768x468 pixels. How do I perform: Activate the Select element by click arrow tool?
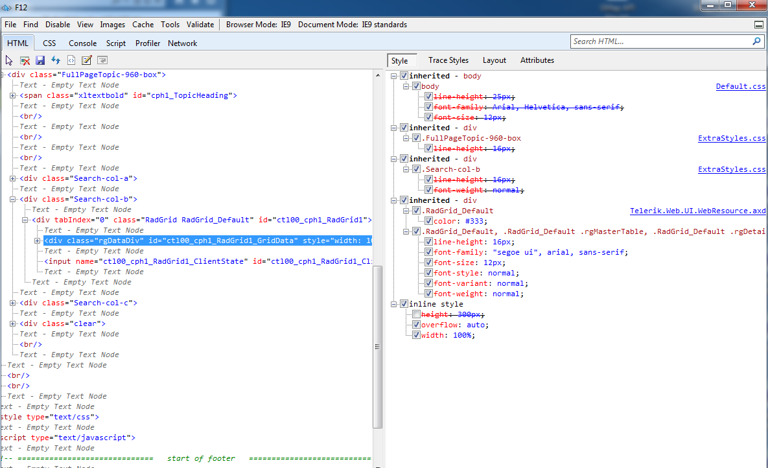[x=9, y=60]
